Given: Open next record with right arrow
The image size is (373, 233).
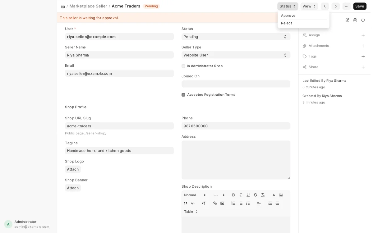Looking at the screenshot, I should [336, 6].
